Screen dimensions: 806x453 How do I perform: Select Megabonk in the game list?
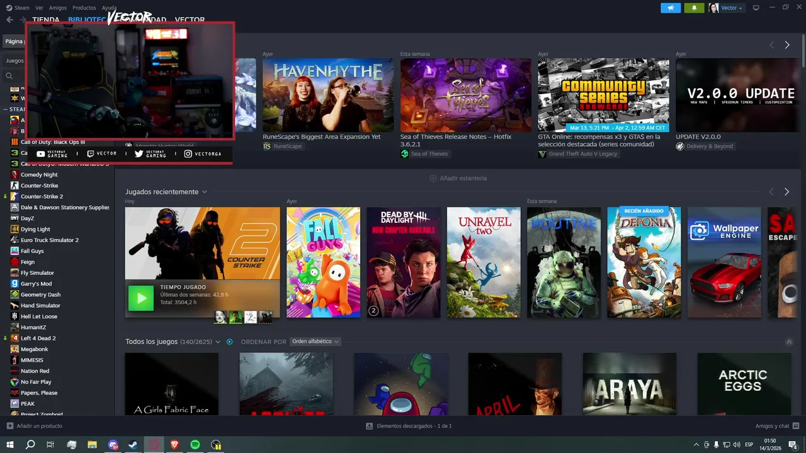tap(34, 349)
